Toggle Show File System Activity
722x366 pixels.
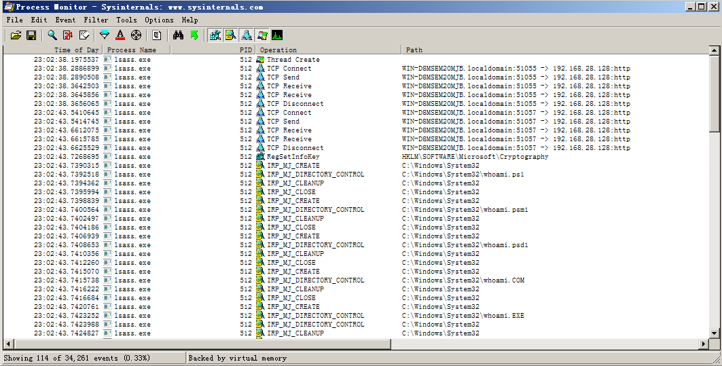231,35
